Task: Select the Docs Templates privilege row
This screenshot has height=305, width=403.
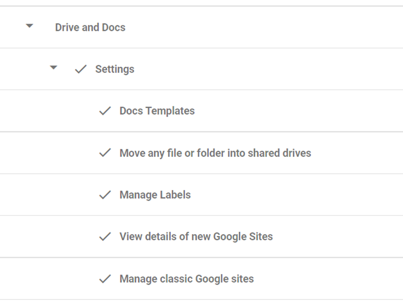Action: pos(157,110)
